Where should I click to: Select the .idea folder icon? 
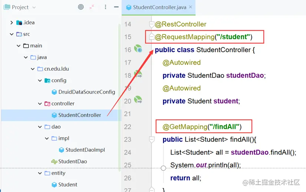19,23
